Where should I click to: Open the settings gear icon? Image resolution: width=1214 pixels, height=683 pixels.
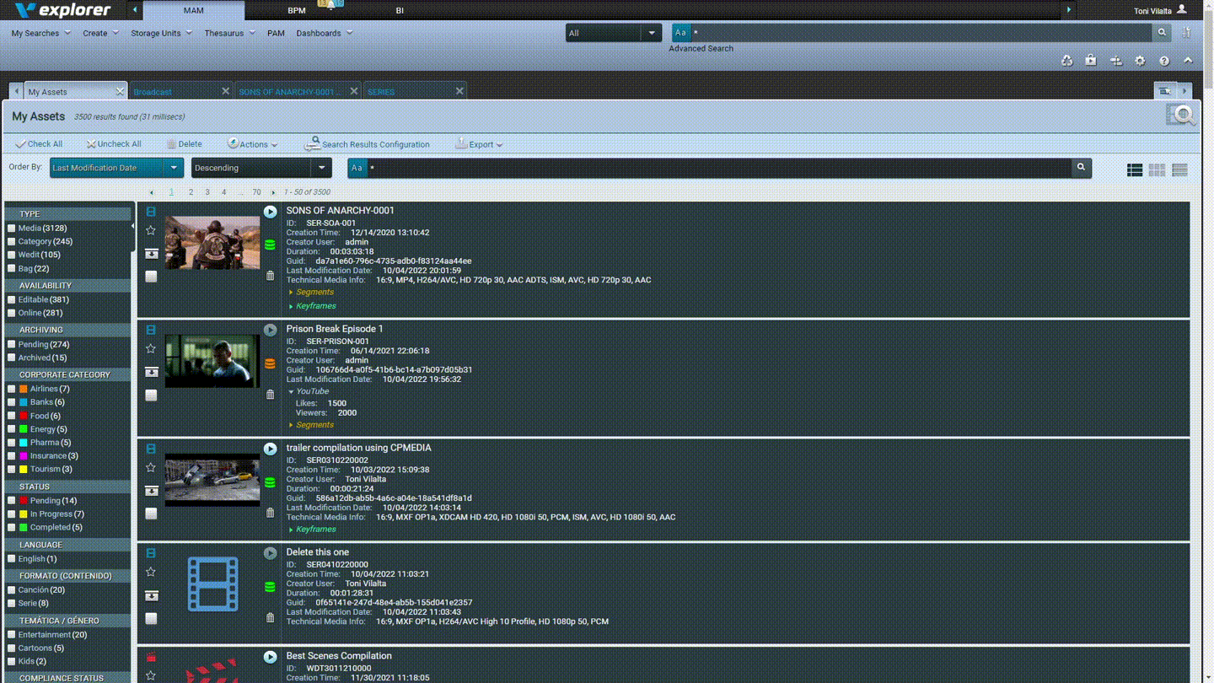1140,61
